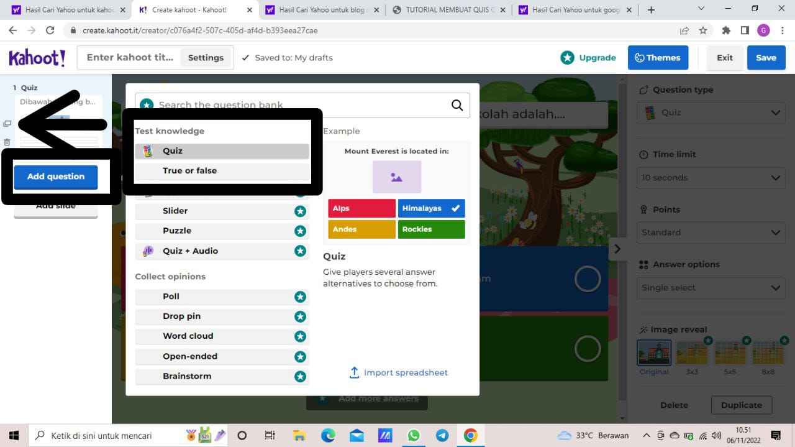Mark the green answer's circle as correct
Viewport: 795px width, 447px height.
[588, 349]
